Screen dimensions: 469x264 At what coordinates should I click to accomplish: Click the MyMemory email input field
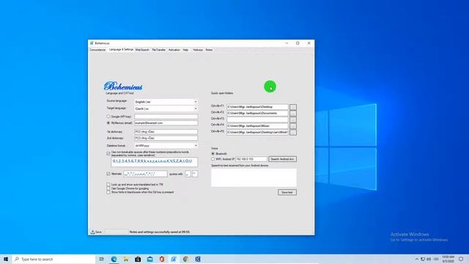click(166, 122)
